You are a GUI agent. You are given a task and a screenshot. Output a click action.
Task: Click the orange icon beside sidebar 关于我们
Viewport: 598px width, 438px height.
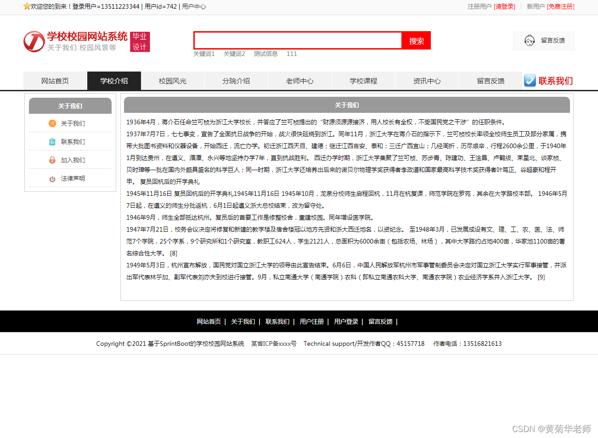(x=52, y=123)
